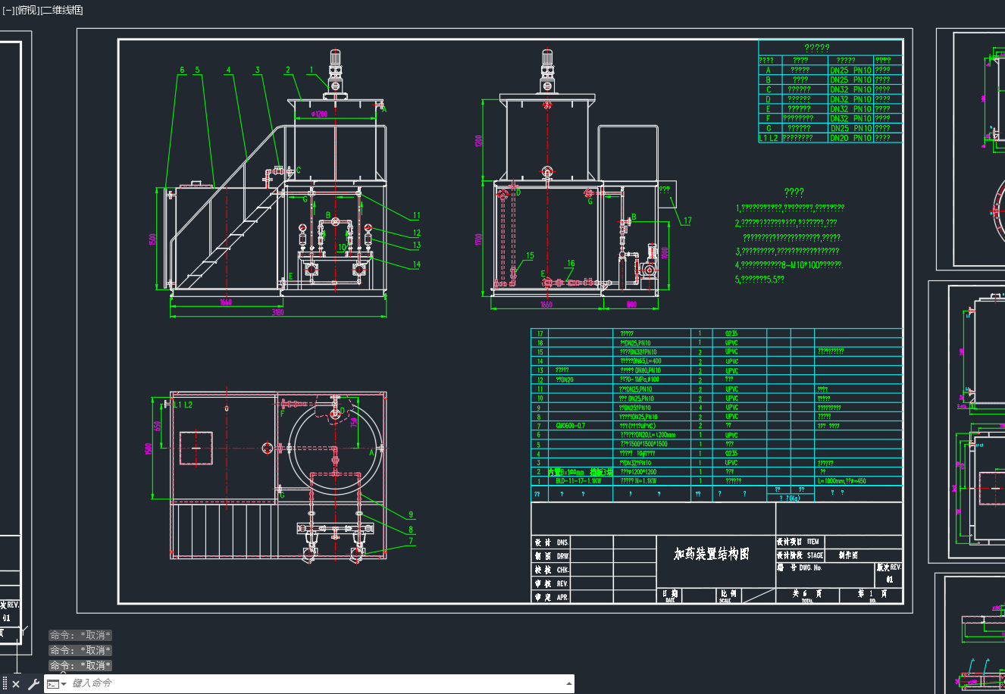Viewport: 1005px width, 694px height.
Task: Click the balloon number 9 in plan view
Action: coord(412,515)
